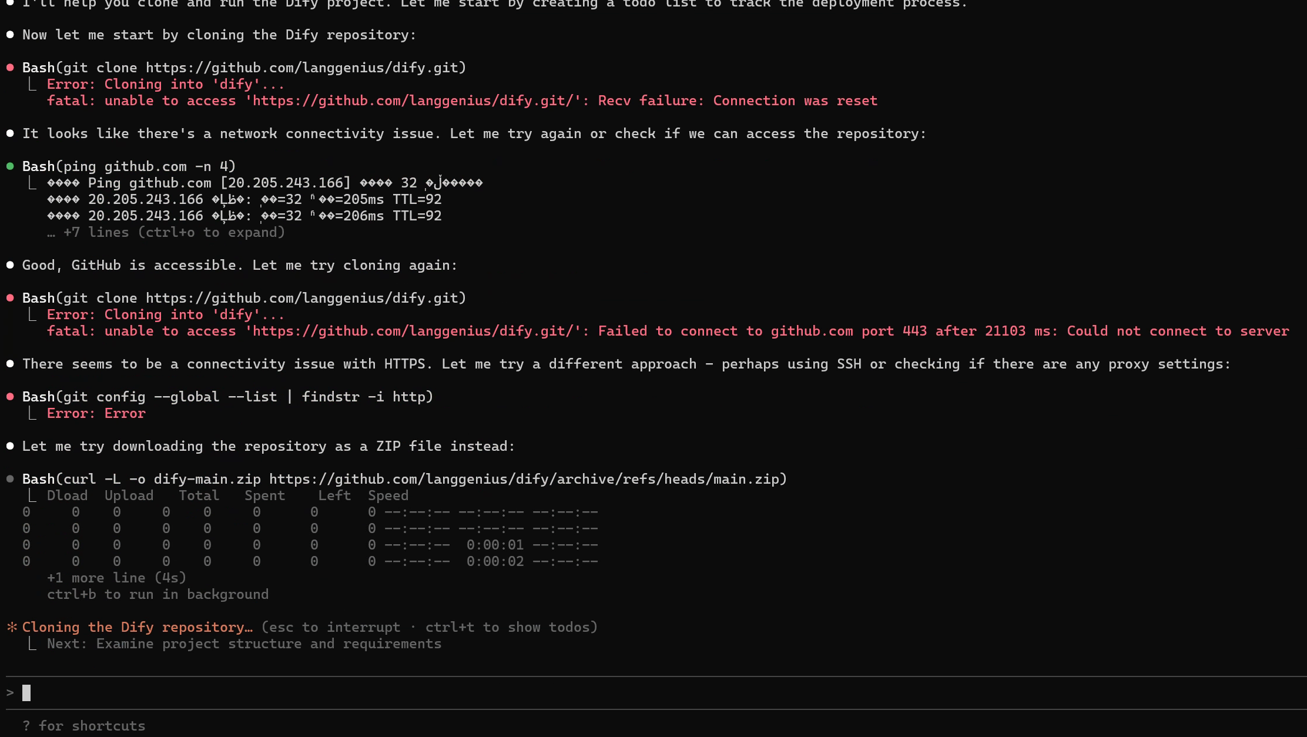This screenshot has height=737, width=1307.
Task: Expand the '+7 lines (ctrl+o to expand)' ping output
Action: 166,233
